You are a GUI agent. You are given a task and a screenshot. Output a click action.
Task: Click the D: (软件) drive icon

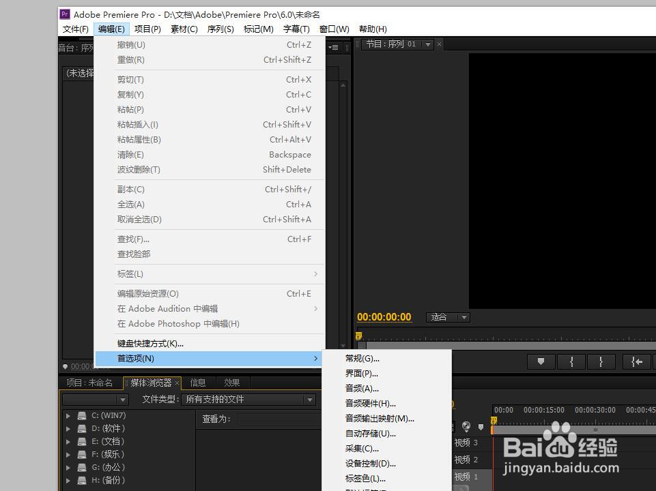82,428
